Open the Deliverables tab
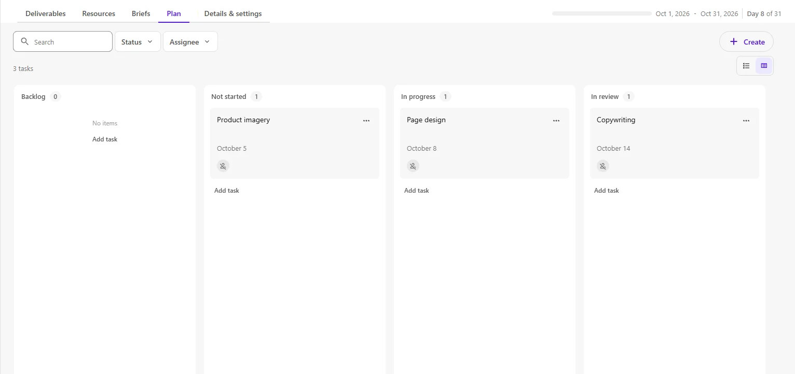The image size is (795, 374). 46,13
